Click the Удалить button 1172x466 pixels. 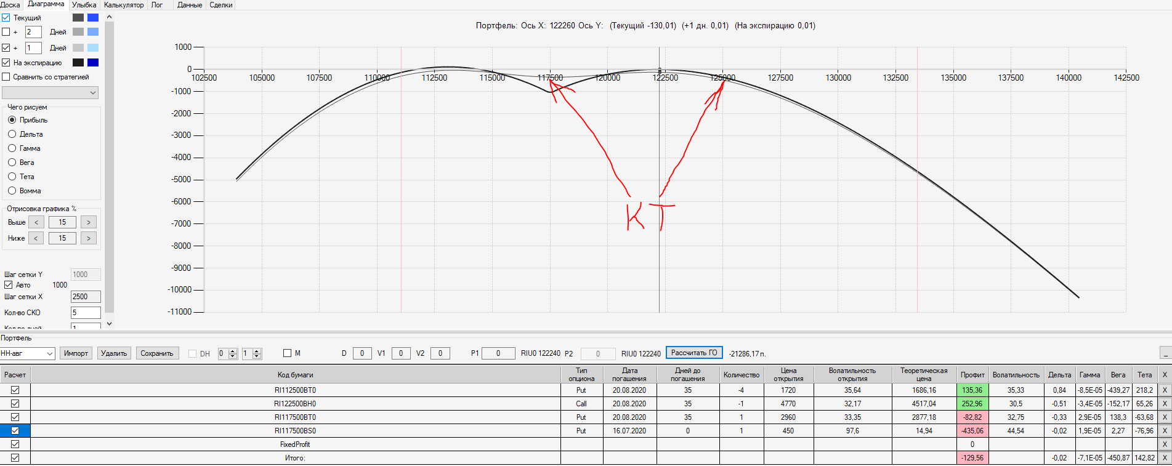pyautogui.click(x=114, y=353)
